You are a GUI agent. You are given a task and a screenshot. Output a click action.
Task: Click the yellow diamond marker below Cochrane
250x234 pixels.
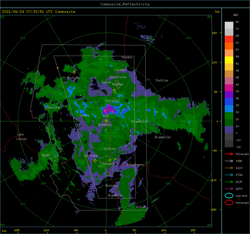pyautogui.click(x=95, y=161)
